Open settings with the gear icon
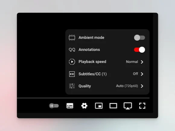Viewport: 175px width, 131px height. click(x=84, y=106)
